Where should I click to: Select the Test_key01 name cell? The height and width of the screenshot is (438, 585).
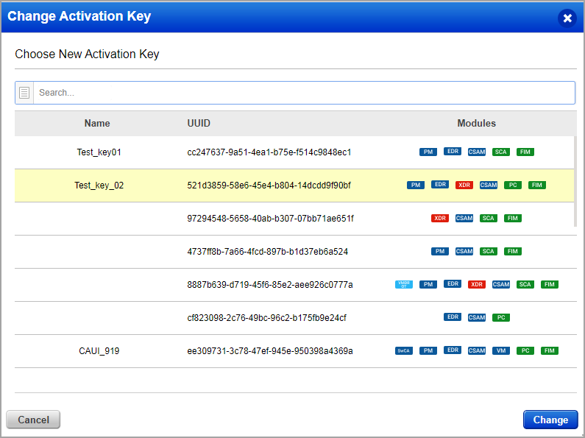click(99, 152)
